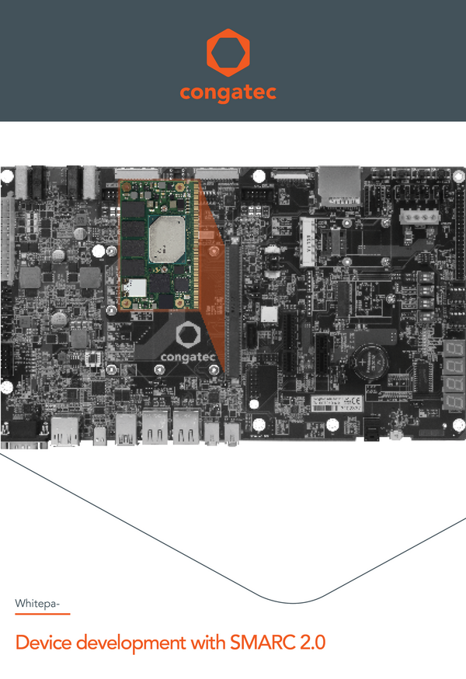
Task: Click the 'Whitepa-' label text
Action: (37, 603)
